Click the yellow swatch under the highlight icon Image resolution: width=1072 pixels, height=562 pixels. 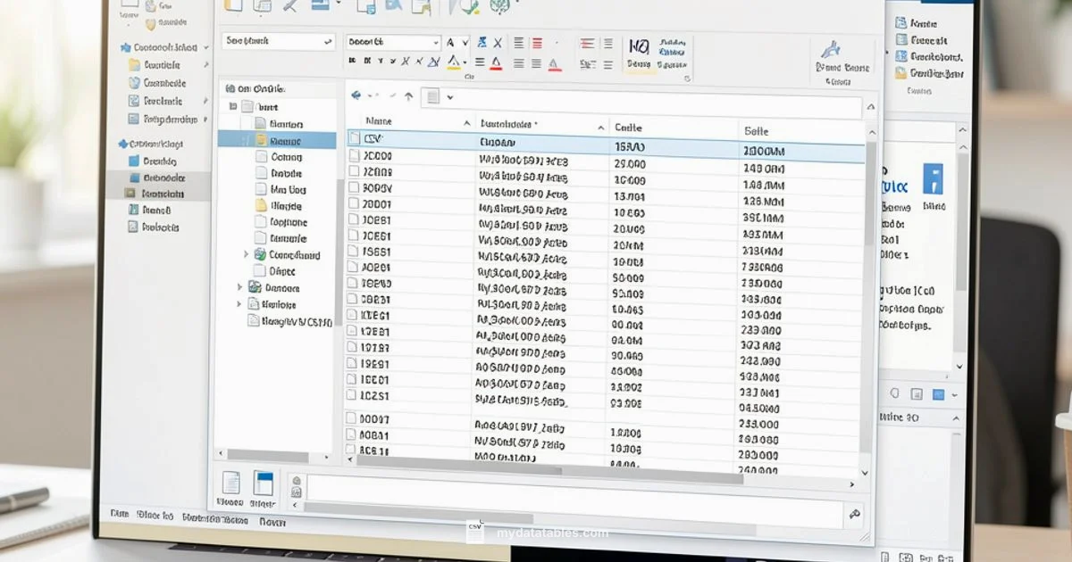click(453, 67)
